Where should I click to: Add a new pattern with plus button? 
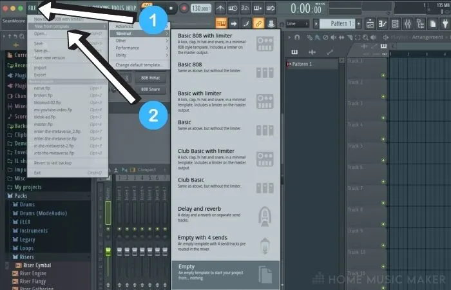point(359,24)
